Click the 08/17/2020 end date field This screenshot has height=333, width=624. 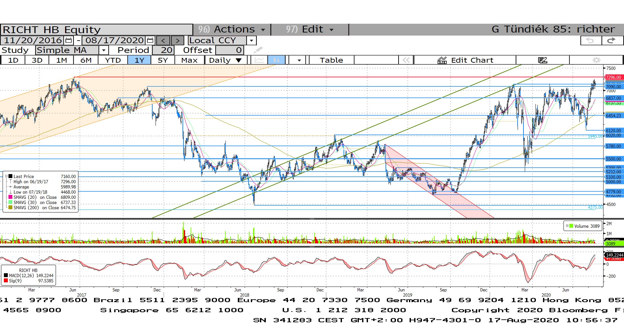click(x=114, y=40)
